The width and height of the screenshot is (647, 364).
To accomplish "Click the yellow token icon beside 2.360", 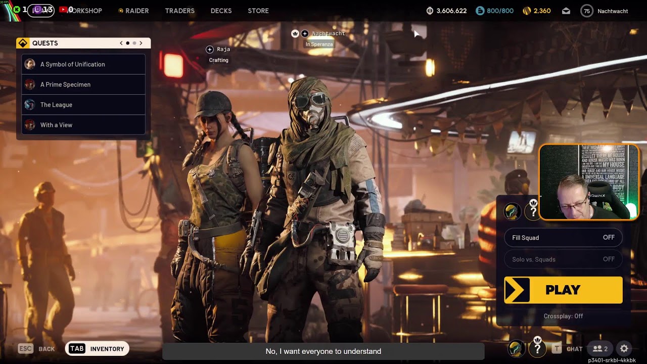I will tap(527, 11).
